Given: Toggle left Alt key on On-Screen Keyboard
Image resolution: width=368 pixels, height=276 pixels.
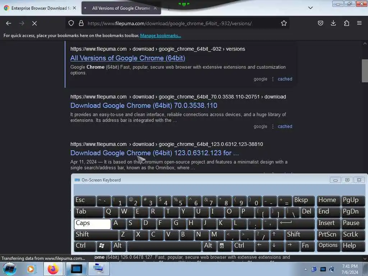Looking at the screenshot, I should [x=119, y=246].
